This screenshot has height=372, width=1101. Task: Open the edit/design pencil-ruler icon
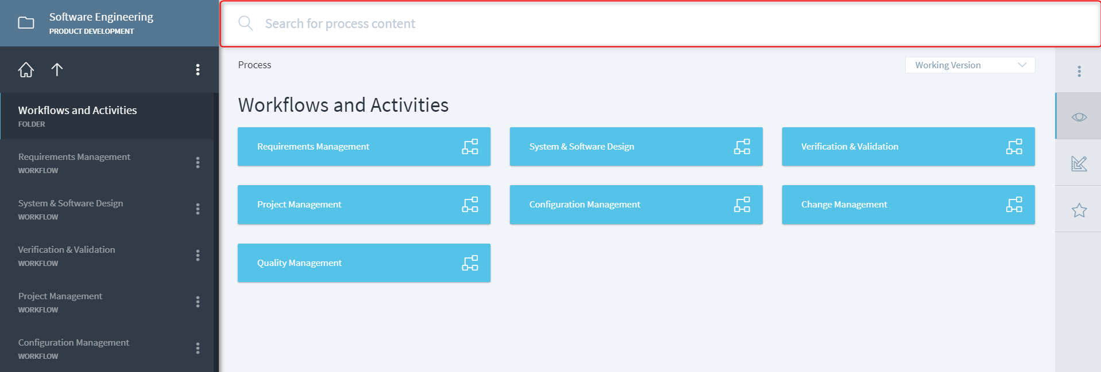pos(1079,163)
